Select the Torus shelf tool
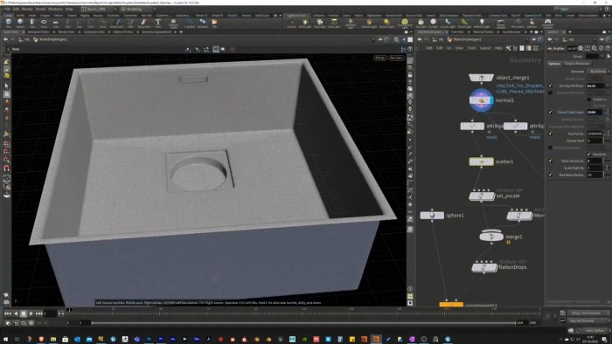The image size is (612, 344). pos(44,23)
